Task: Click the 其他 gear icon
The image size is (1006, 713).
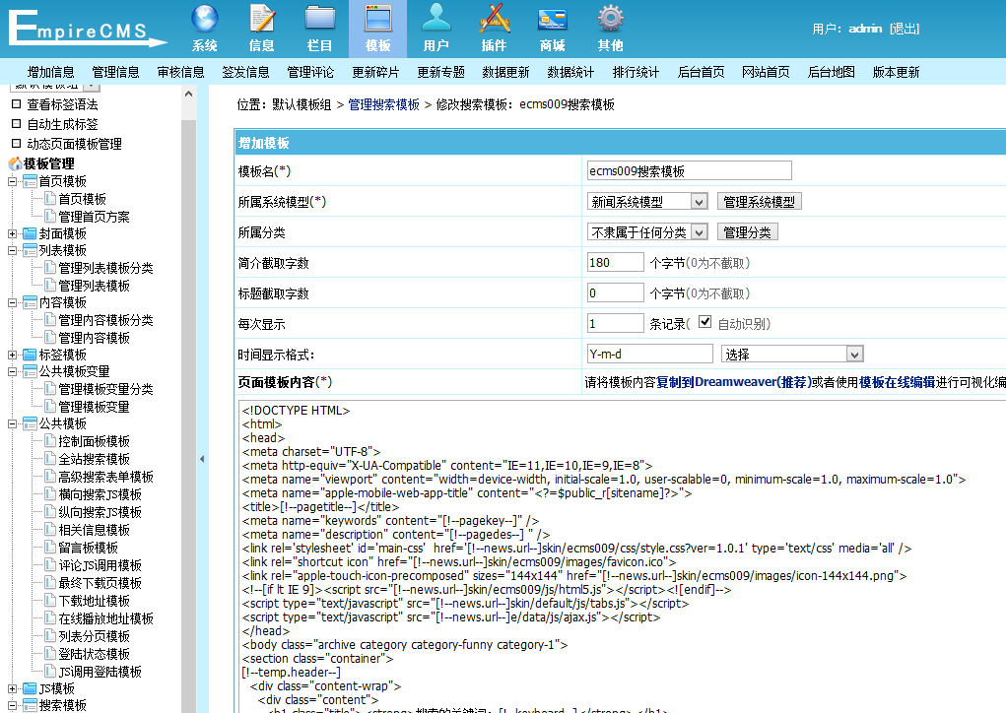Action: tap(610, 20)
